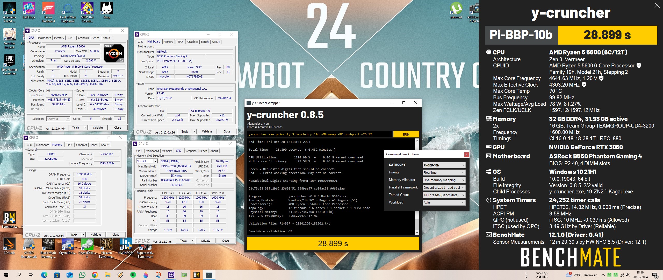The image size is (663, 280).
Task: Switch to Bench tab in CPU-Z CPU window
Action: pyautogui.click(x=96, y=38)
